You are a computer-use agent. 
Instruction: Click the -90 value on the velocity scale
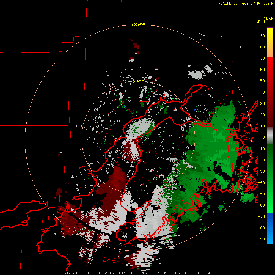pos(261,239)
